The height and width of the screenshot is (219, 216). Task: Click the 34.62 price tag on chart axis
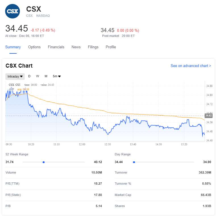coord(208,116)
